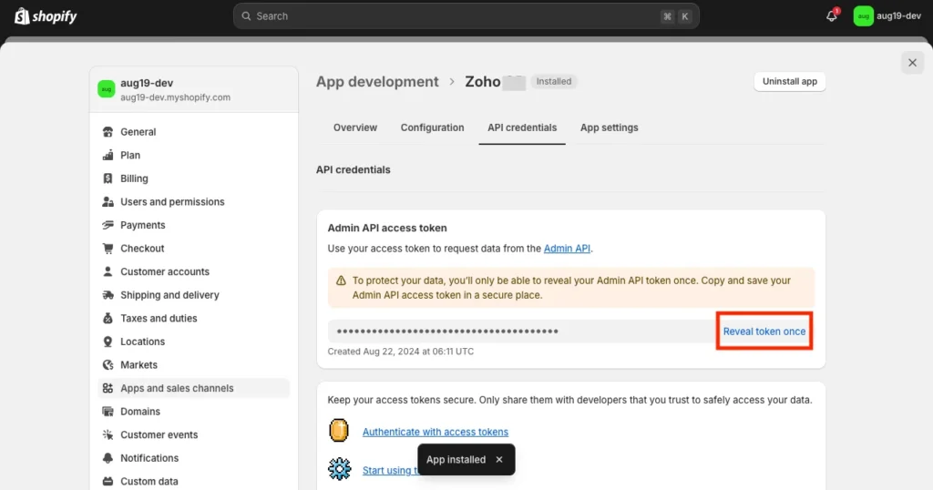Select the Markets globe icon
This screenshot has width=933, height=490.
(x=108, y=365)
